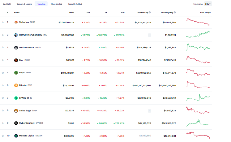Click the Last 7 Days column header
This screenshot has height=142, width=231.
coord(205,13)
